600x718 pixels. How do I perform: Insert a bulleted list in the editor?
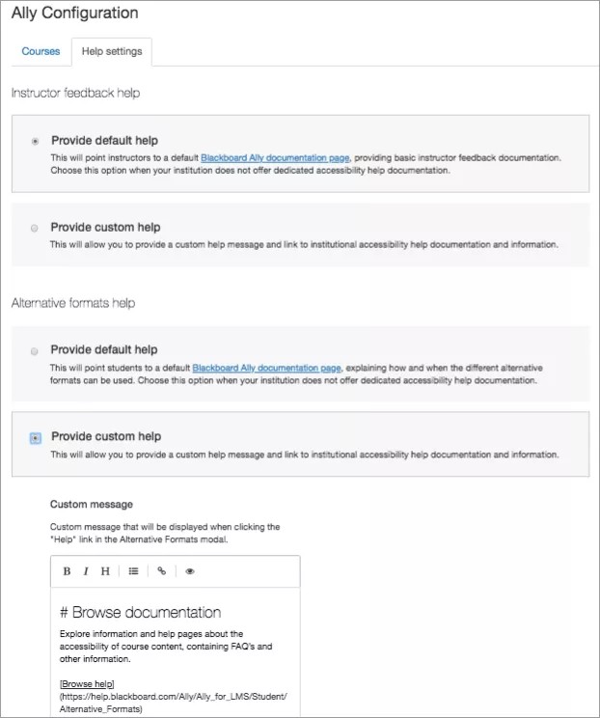pos(133,571)
